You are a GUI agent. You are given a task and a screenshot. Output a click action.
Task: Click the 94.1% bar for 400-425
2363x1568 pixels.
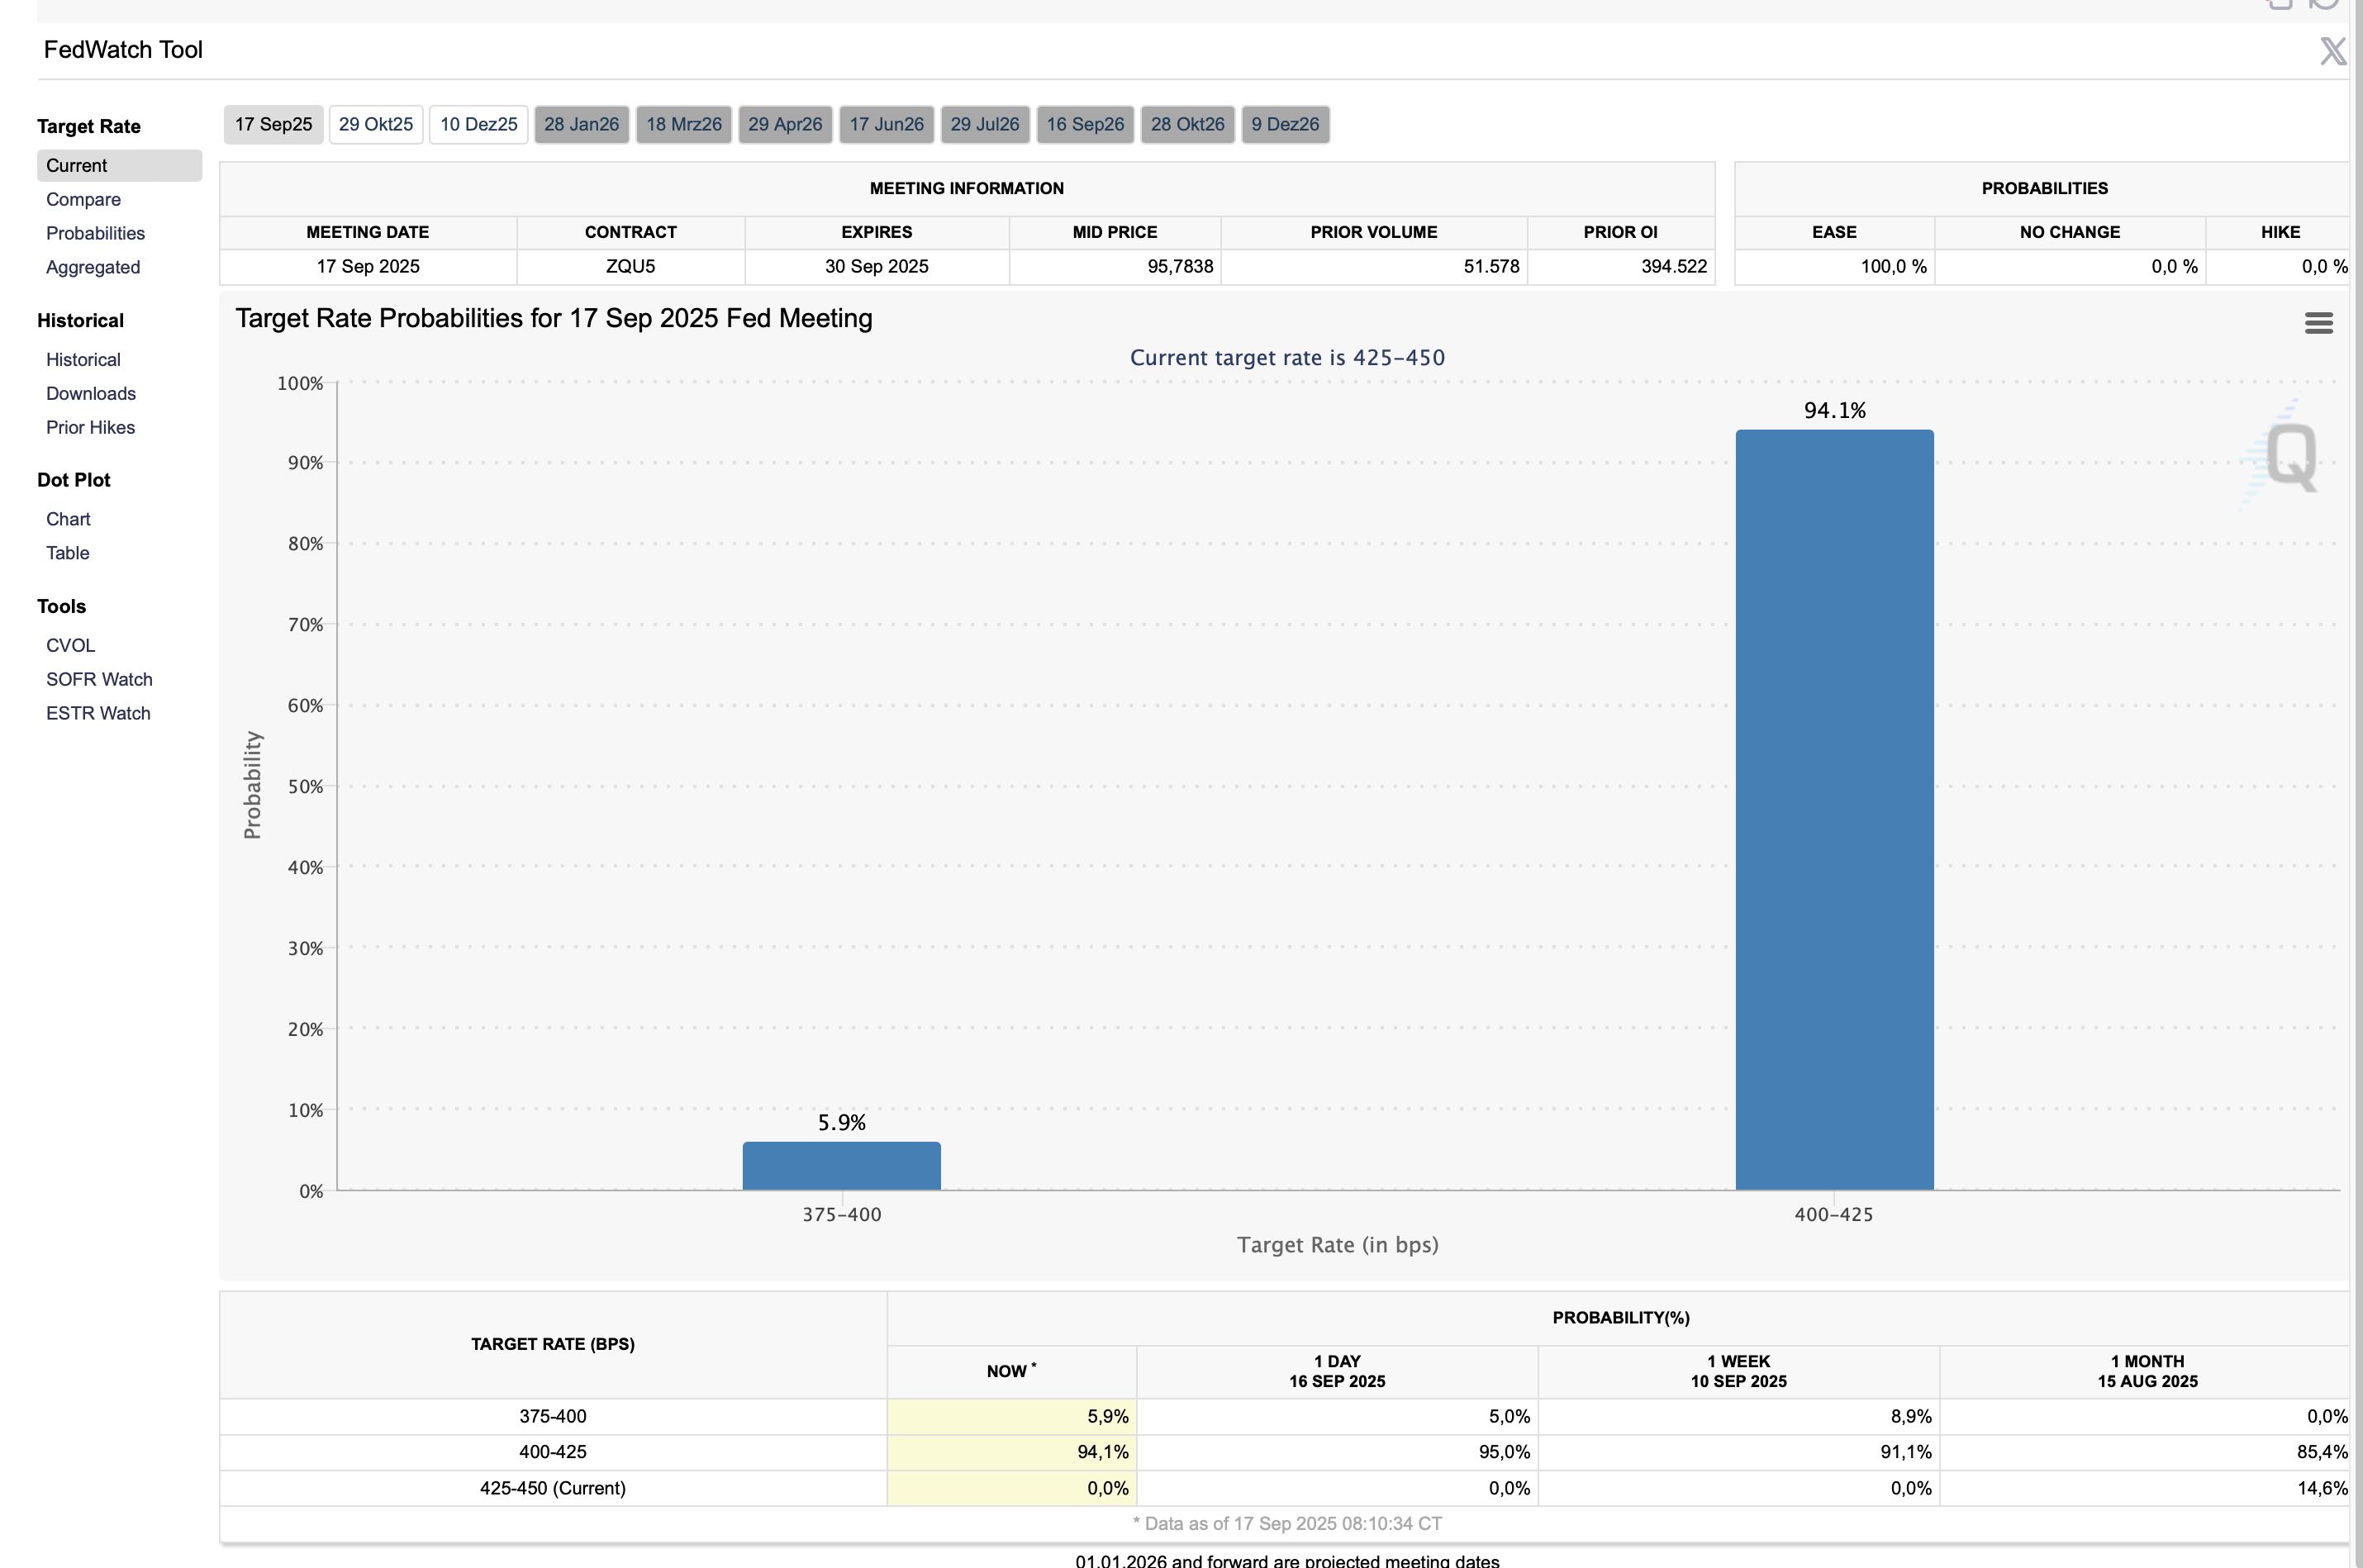click(x=1833, y=810)
